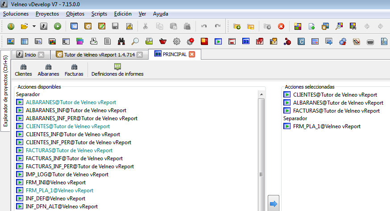Click the green play run icon
This screenshot has width=390, height=211.
[x=58, y=26]
